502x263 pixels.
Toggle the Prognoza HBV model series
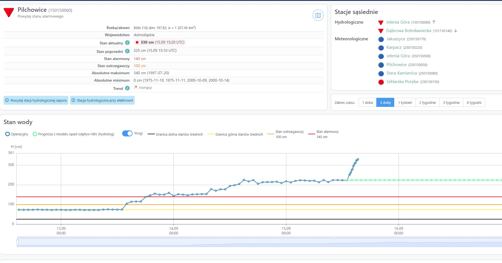pyautogui.click(x=73, y=134)
